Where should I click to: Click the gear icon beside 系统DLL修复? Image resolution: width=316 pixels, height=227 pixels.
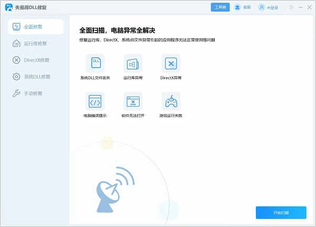16,77
